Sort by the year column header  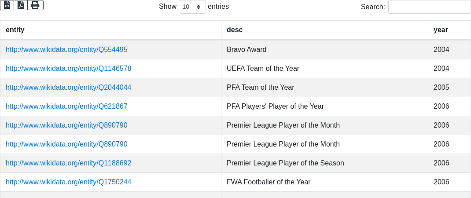tap(441, 30)
